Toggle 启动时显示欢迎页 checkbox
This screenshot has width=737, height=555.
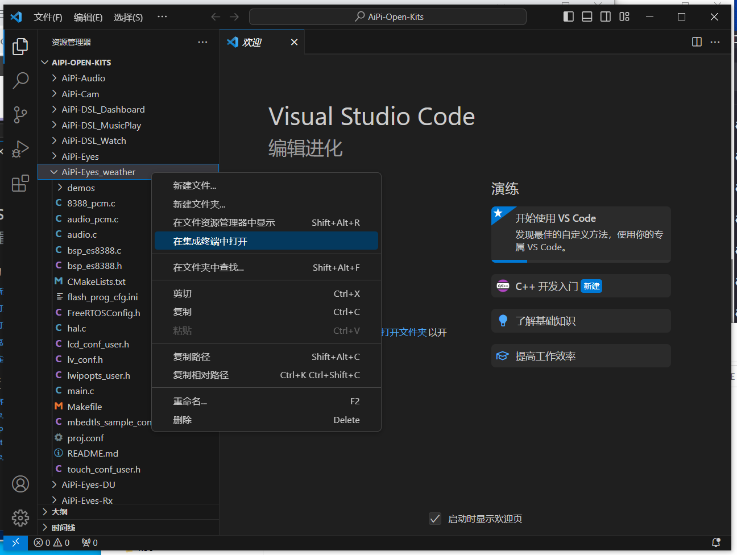pos(435,519)
